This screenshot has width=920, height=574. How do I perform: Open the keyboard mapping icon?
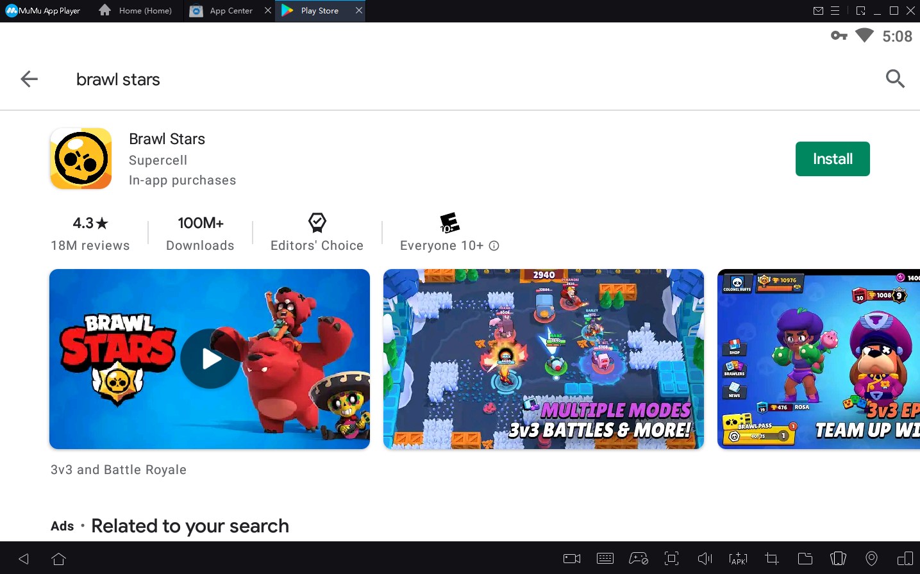coord(605,559)
